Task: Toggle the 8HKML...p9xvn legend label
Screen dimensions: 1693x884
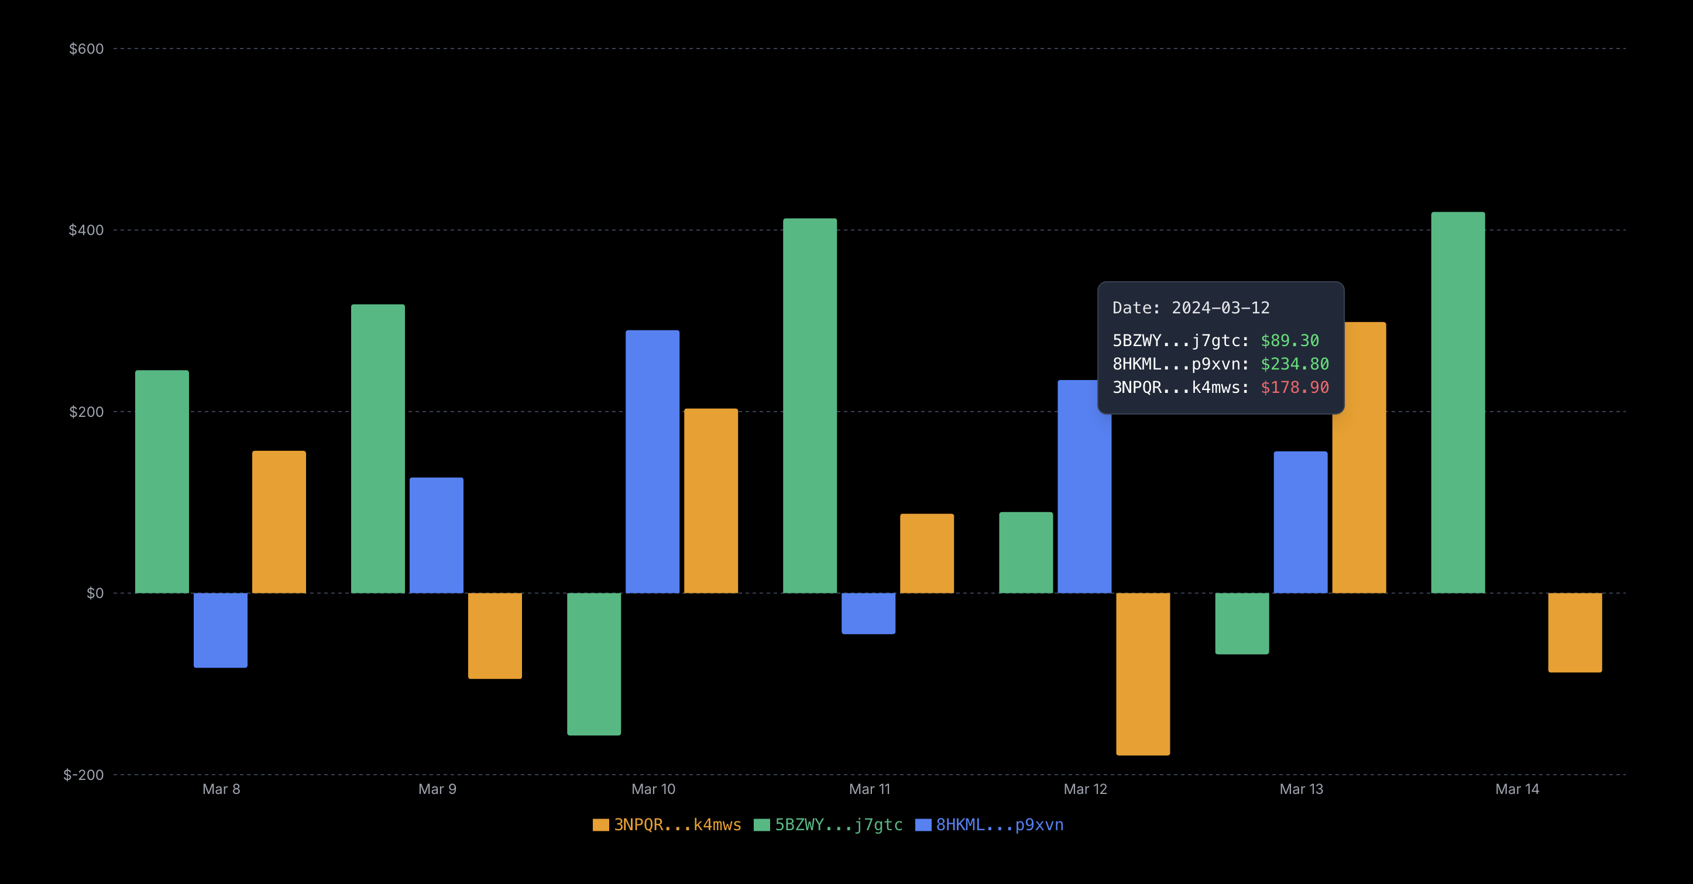Action: pos(999,825)
